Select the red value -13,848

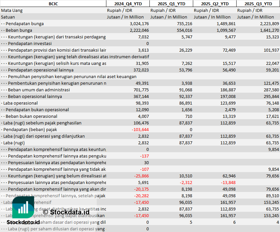(228, 182)
